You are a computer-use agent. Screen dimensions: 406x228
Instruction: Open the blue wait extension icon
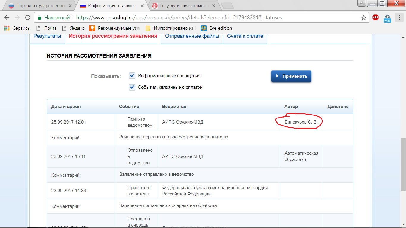click(x=387, y=18)
